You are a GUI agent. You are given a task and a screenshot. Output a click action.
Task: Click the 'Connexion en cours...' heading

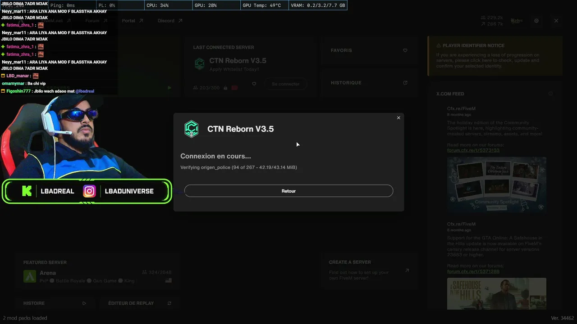pyautogui.click(x=215, y=156)
